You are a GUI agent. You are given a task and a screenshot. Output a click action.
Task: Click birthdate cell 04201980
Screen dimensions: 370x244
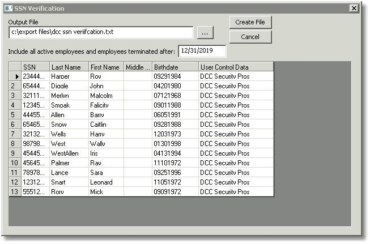coord(175,86)
